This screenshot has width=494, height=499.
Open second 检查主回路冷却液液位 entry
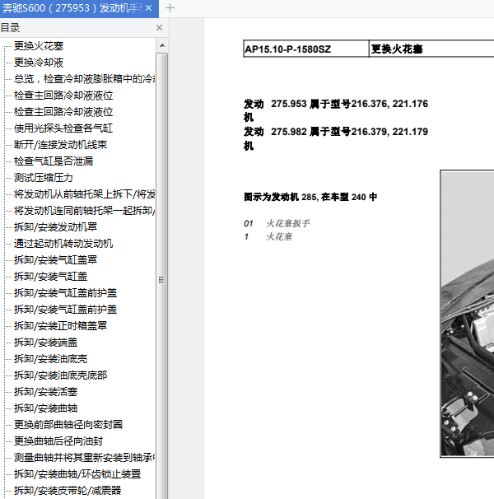(63, 112)
